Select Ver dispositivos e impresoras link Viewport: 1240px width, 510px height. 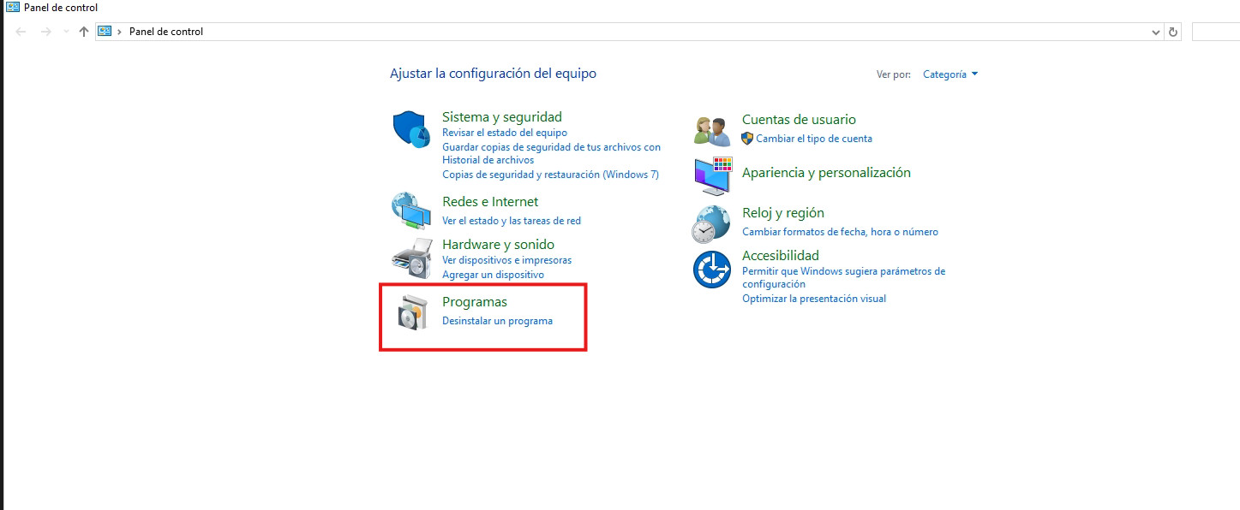tap(506, 260)
